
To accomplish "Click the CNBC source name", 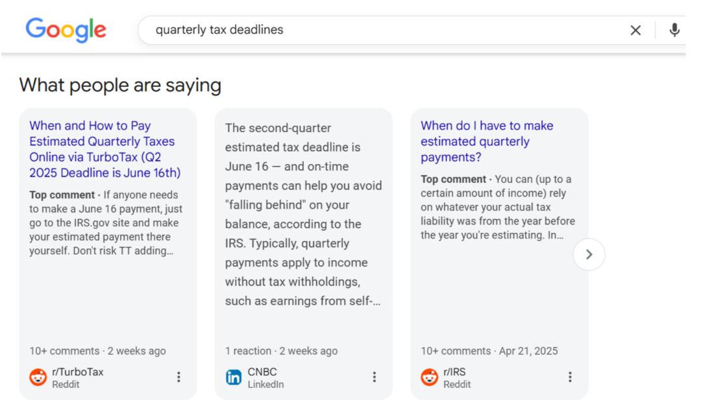I will coord(262,372).
